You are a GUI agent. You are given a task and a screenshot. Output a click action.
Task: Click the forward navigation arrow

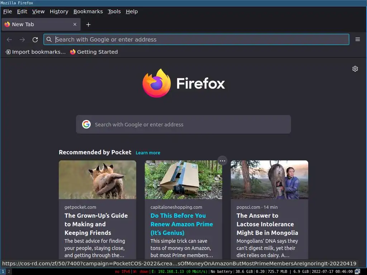(x=22, y=39)
